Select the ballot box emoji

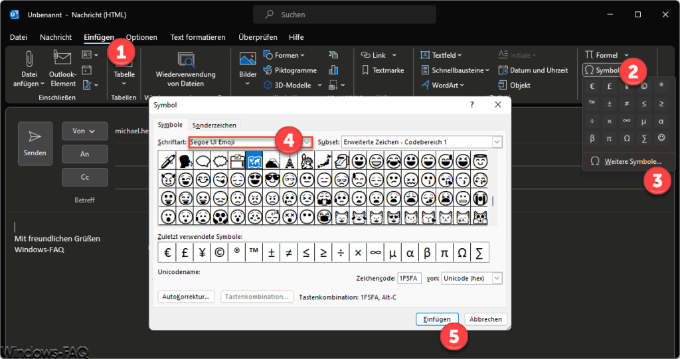click(237, 161)
